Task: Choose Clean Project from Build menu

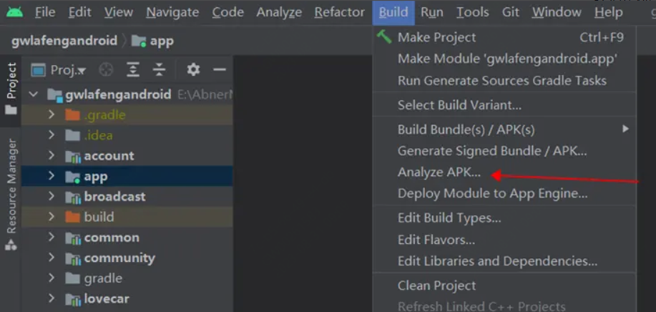Action: coord(436,286)
